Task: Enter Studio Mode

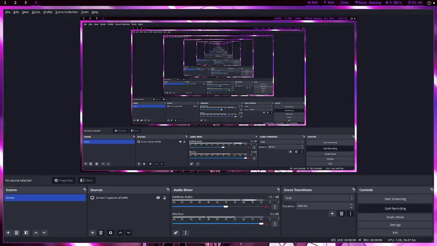Action: point(395,217)
